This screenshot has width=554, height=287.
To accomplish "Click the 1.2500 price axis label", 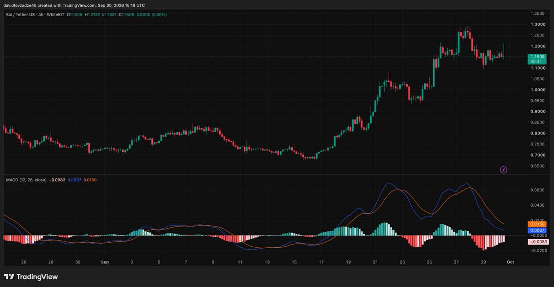I will [536, 35].
